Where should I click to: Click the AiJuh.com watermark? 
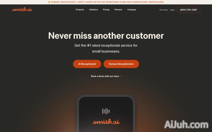click(186, 124)
